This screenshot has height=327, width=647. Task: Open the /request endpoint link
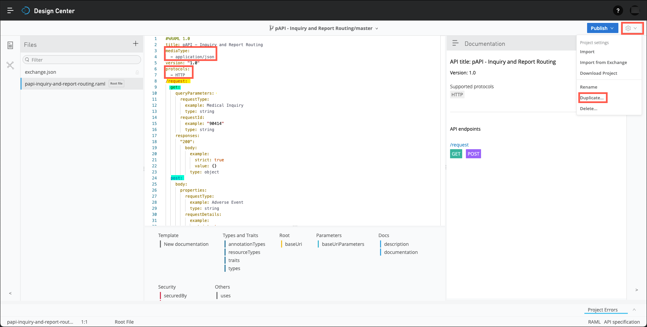coord(459,145)
